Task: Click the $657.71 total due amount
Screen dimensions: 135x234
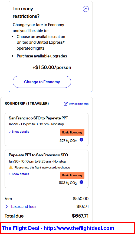Action: coord(80,216)
